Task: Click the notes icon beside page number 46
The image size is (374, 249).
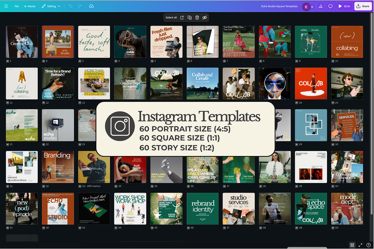Action: 188,228
